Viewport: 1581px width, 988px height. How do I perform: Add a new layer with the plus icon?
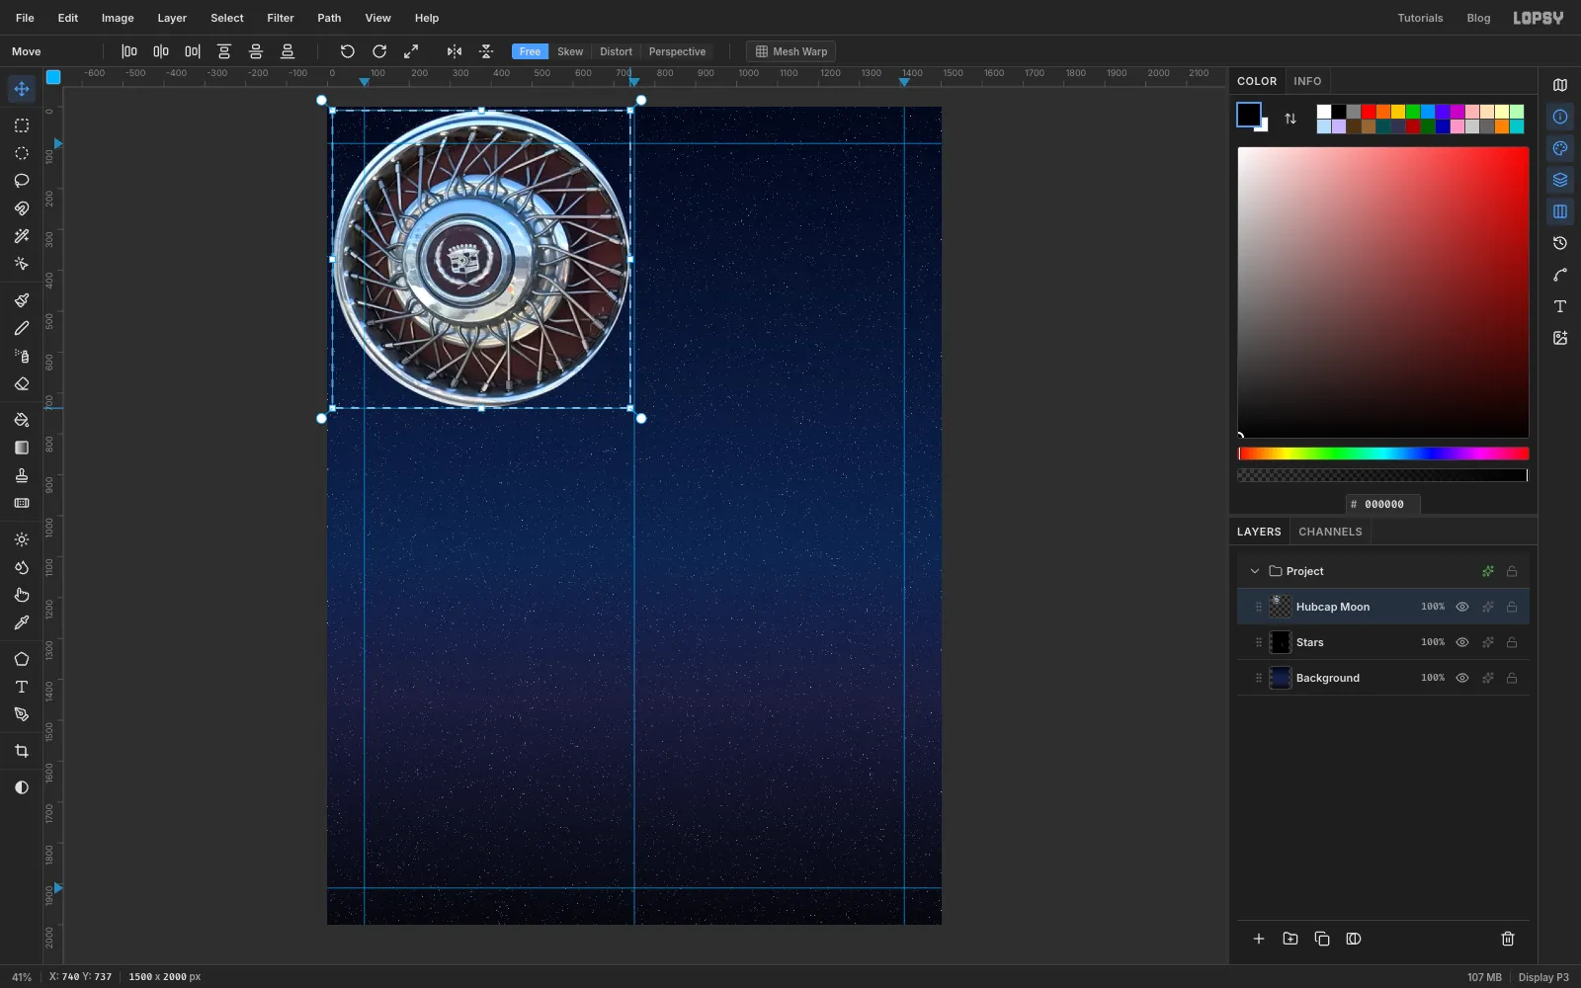point(1259,939)
